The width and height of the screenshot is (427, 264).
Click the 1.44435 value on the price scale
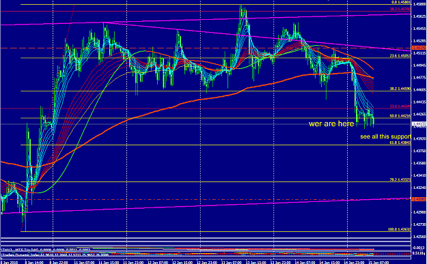point(419,102)
